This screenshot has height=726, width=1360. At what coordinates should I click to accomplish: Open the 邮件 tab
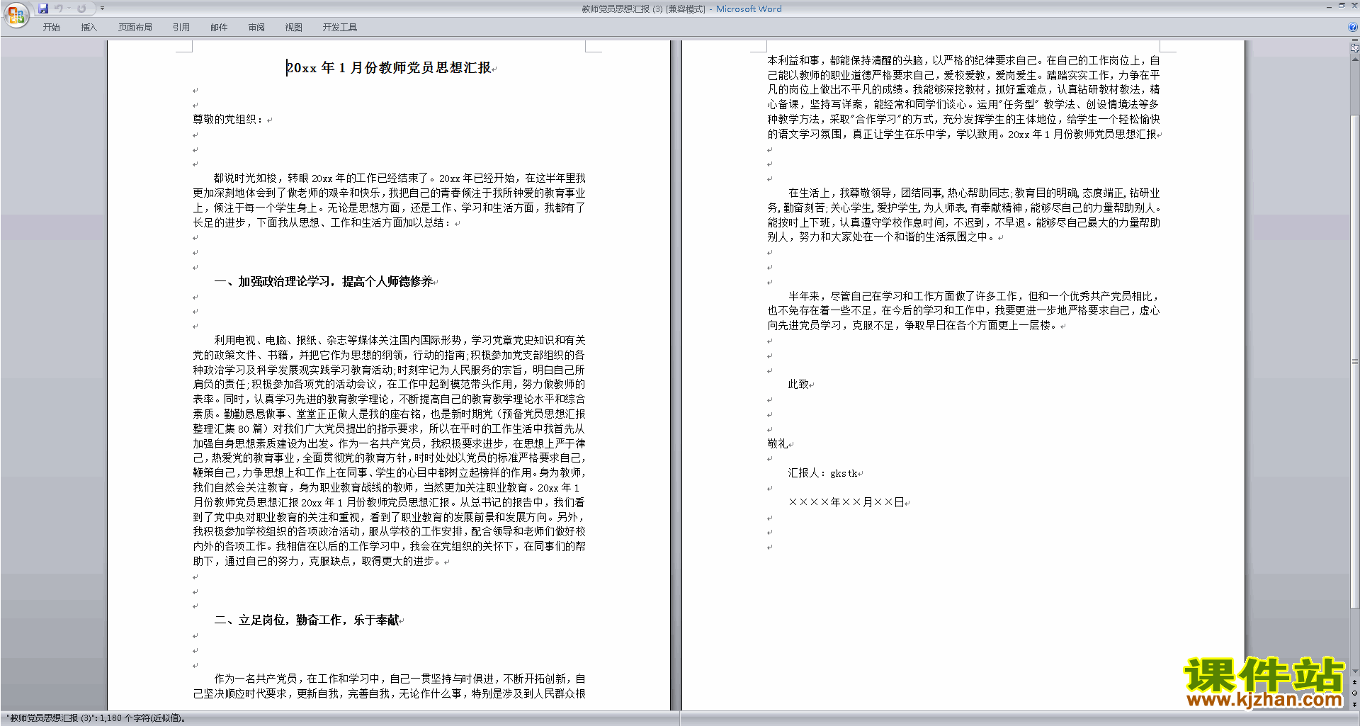[219, 27]
